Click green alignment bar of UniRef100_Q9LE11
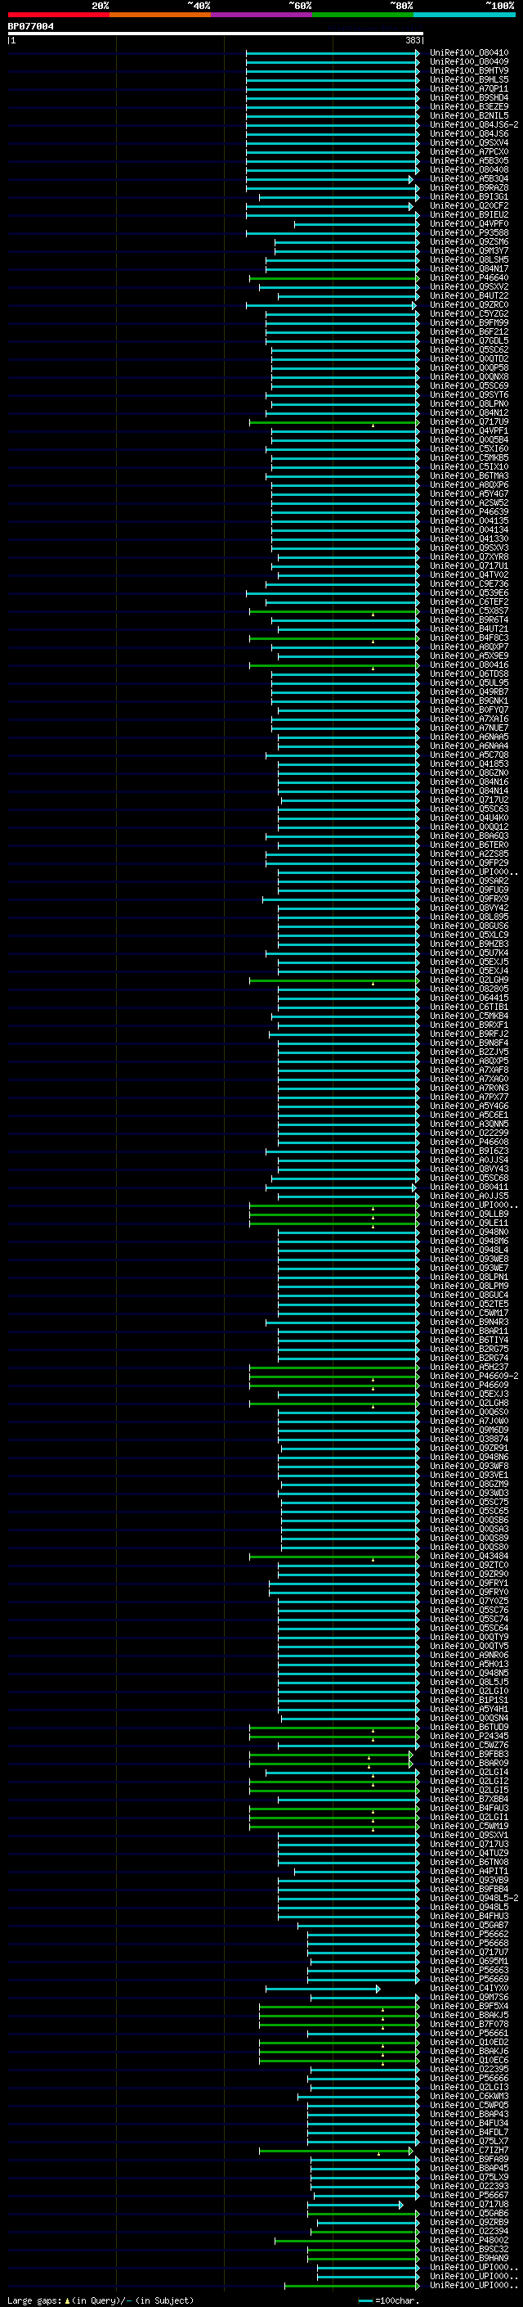Viewport: 523px width, 2307px height. [333, 1223]
